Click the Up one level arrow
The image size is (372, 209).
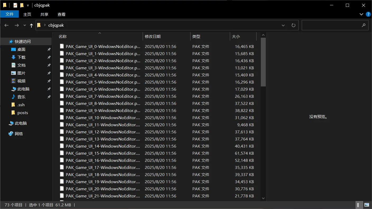(31, 25)
